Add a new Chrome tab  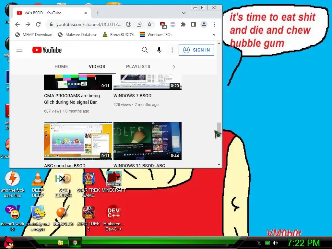(x=98, y=13)
